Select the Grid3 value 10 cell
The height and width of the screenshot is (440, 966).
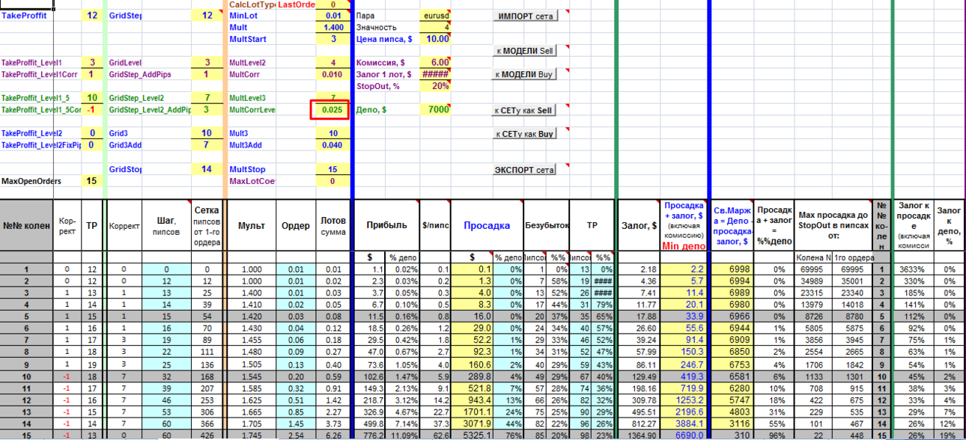pos(207,133)
